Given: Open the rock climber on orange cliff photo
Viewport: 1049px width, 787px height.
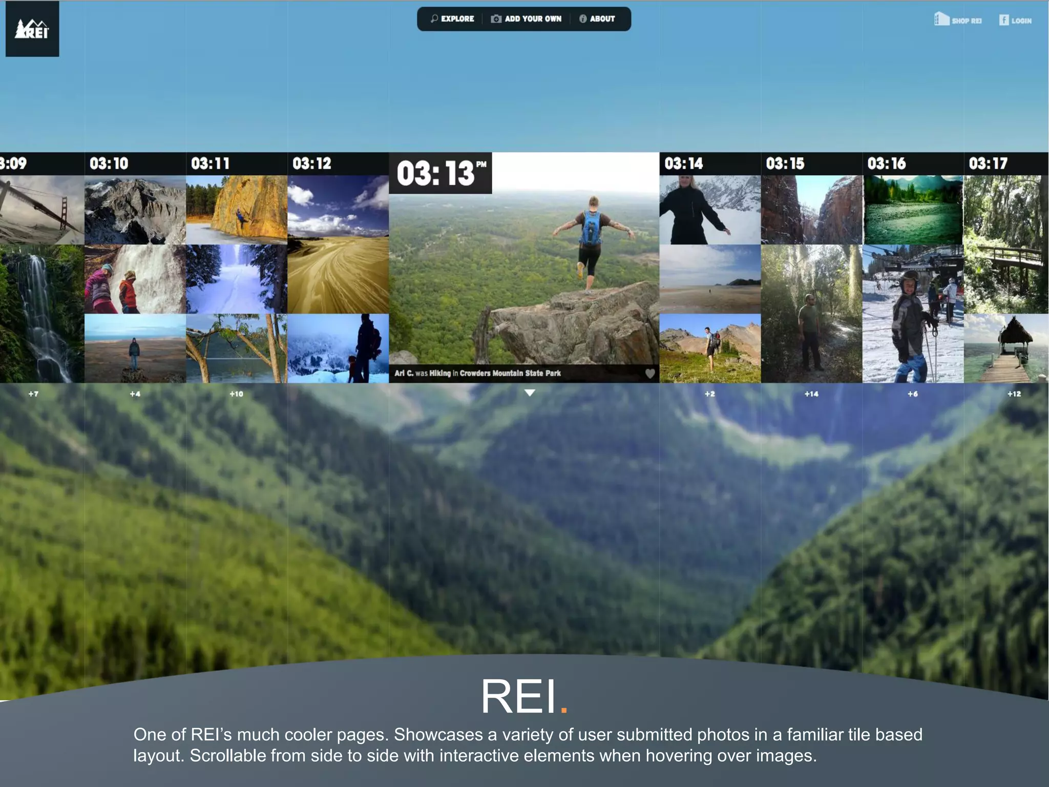Looking at the screenshot, I should coord(237,210).
